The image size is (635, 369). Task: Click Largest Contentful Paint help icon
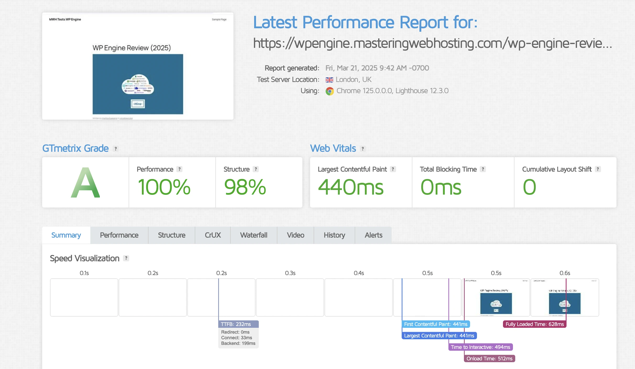click(393, 169)
